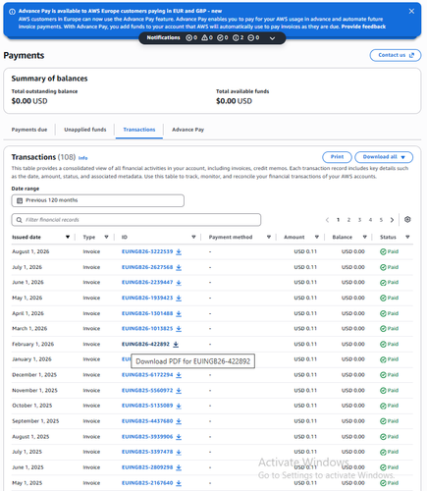427x491 pixels.
Task: Download PDF for invoice EUINGB25-3939906
Action: (179, 437)
